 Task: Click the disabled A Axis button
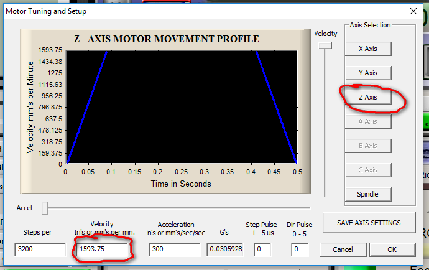click(368, 121)
